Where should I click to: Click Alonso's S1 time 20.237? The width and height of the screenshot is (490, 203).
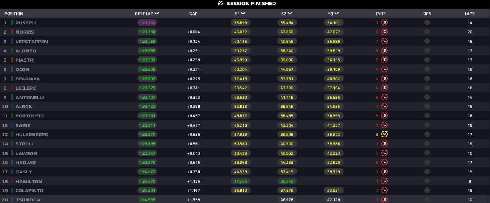240,51
